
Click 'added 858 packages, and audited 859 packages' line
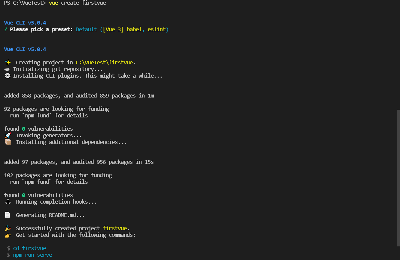pyautogui.click(x=79, y=96)
